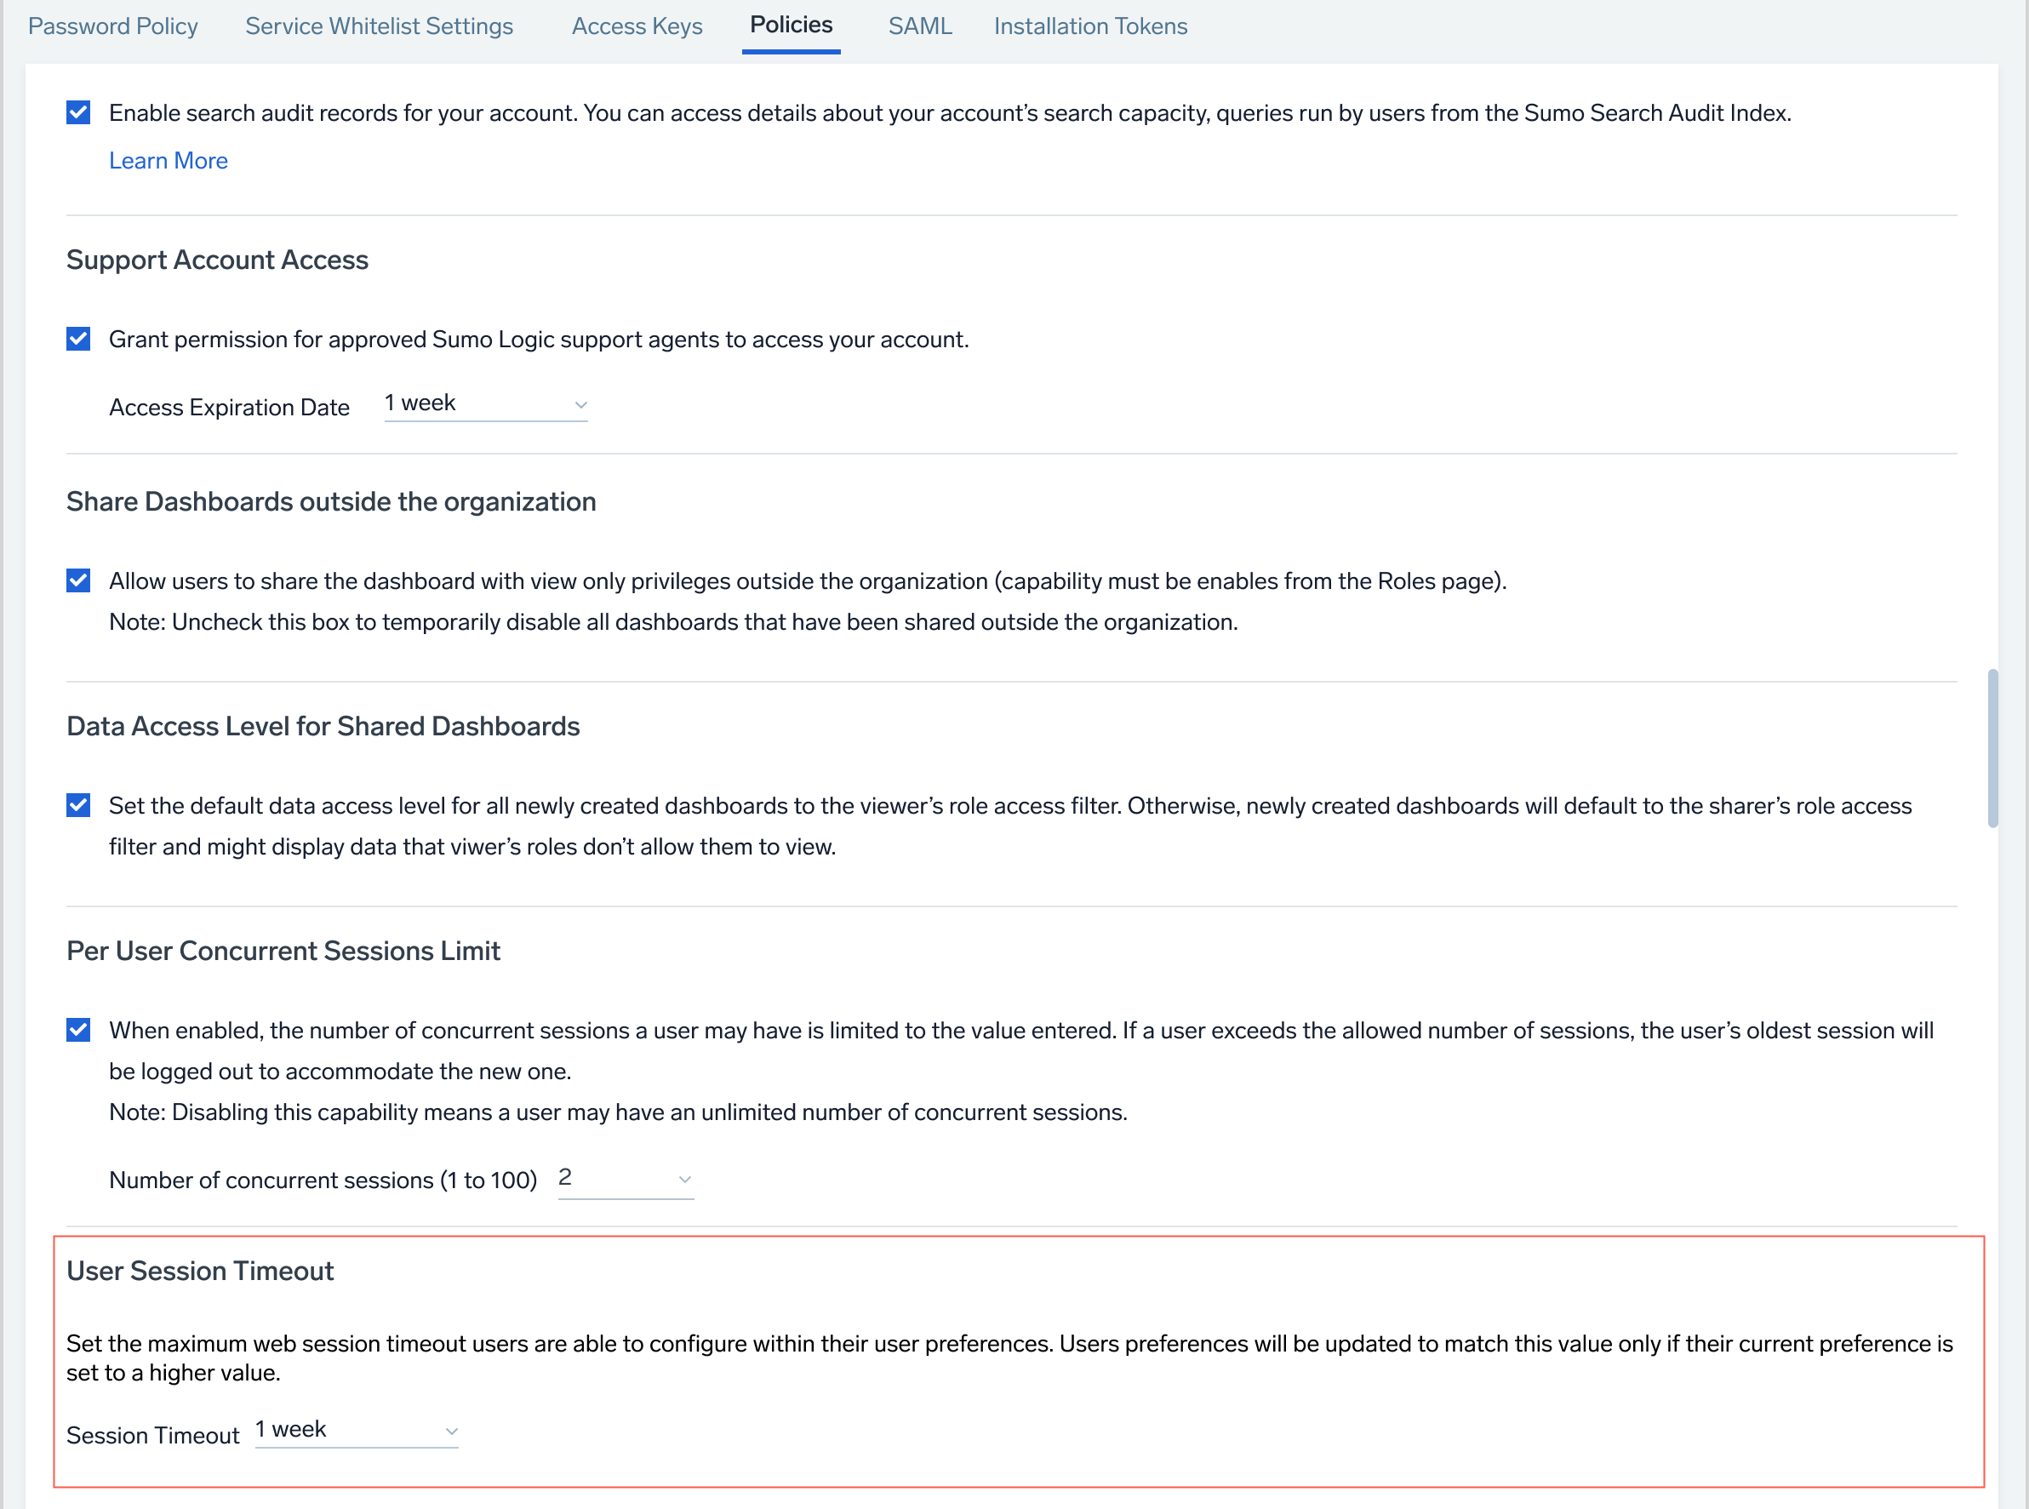
Task: Click the chevron on the concurrent sessions dropdown
Action: click(685, 1180)
